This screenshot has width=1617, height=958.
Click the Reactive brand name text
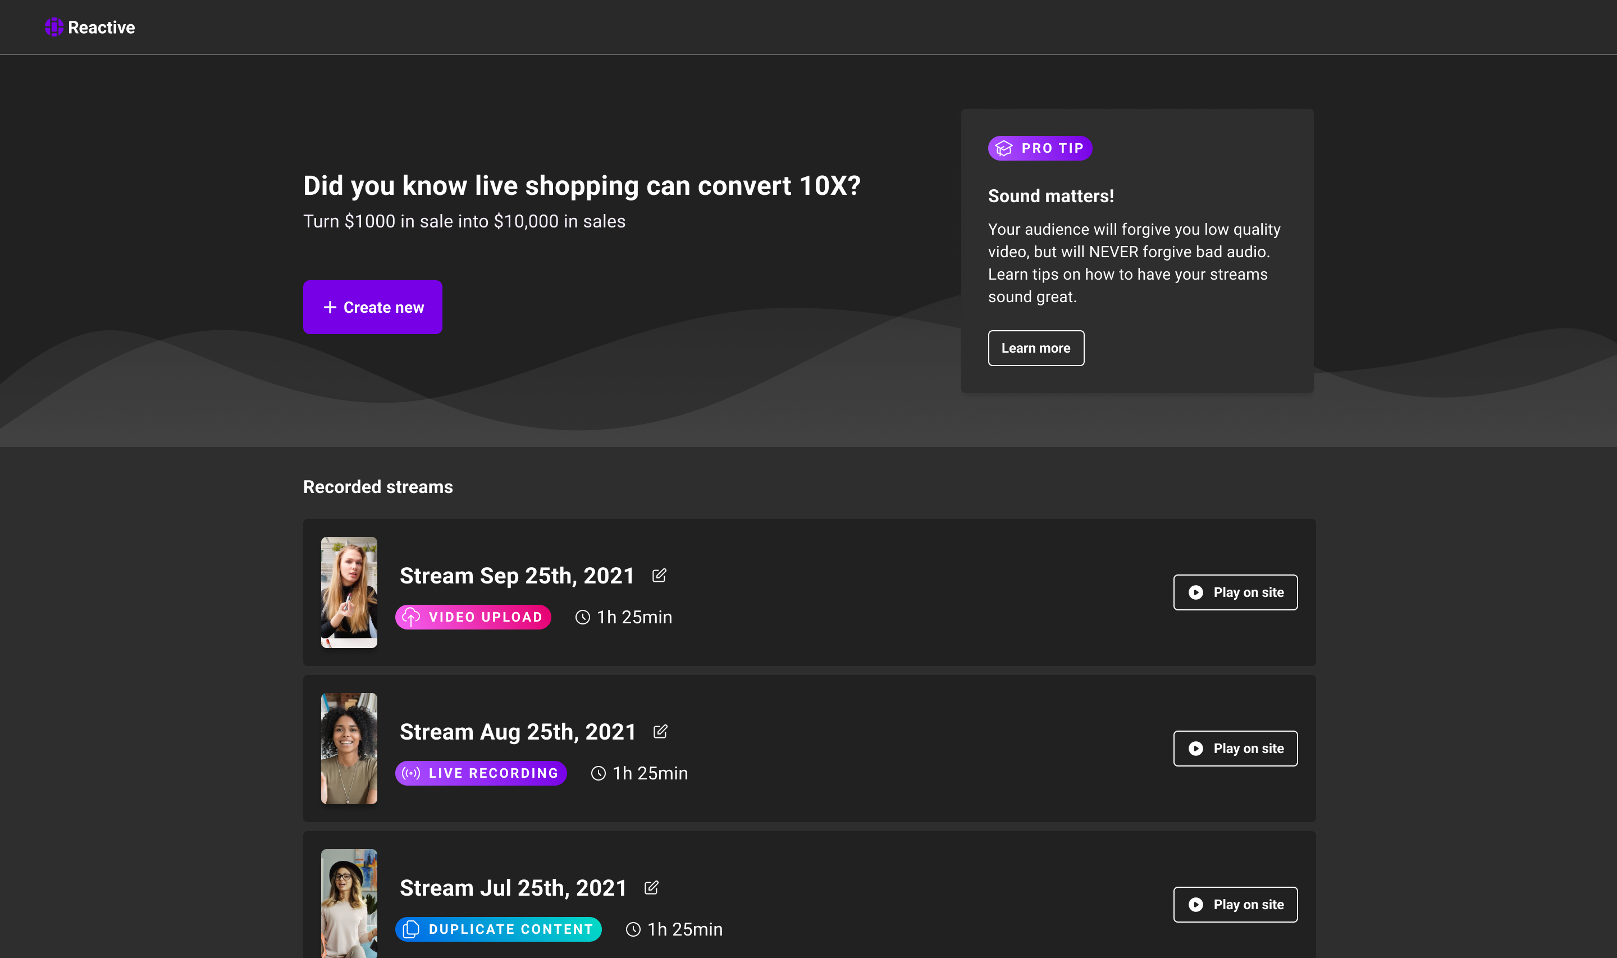coord(101,27)
